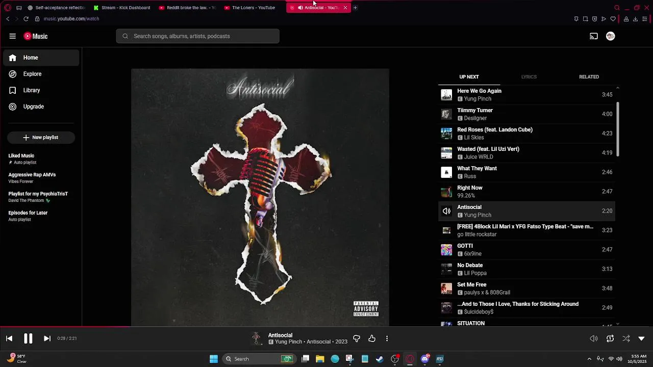Screen dimensions: 653x367
Task: Skip to next track
Action: pos(47,338)
